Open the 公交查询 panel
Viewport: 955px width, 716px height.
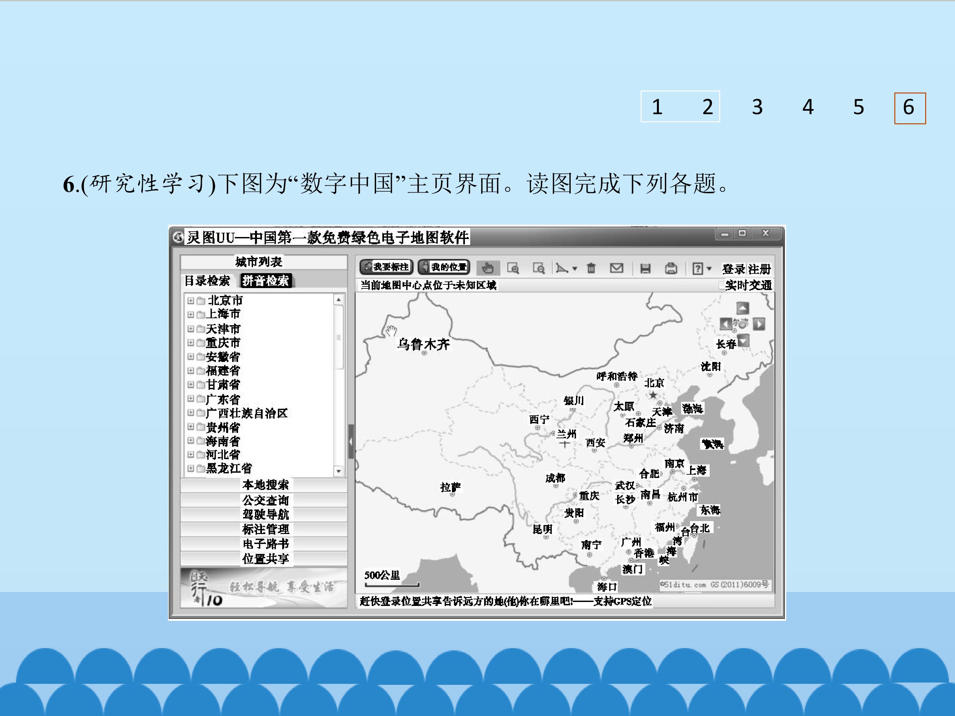pyautogui.click(x=264, y=500)
